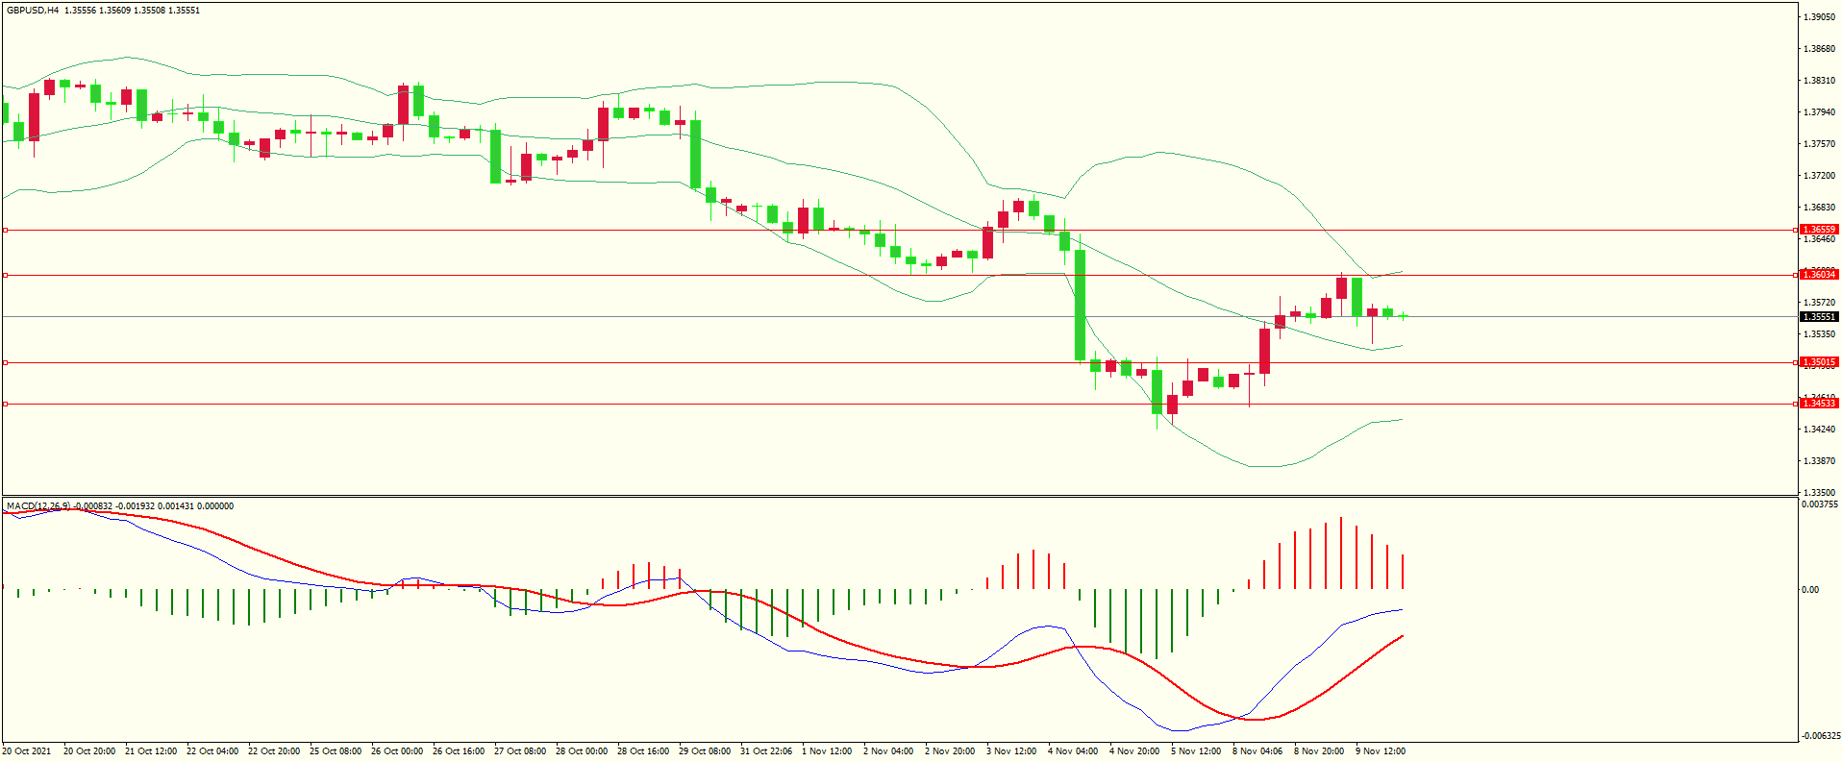The width and height of the screenshot is (1842, 762).
Task: Click the -0.006325 MACD scale value
Action: (x=1820, y=736)
